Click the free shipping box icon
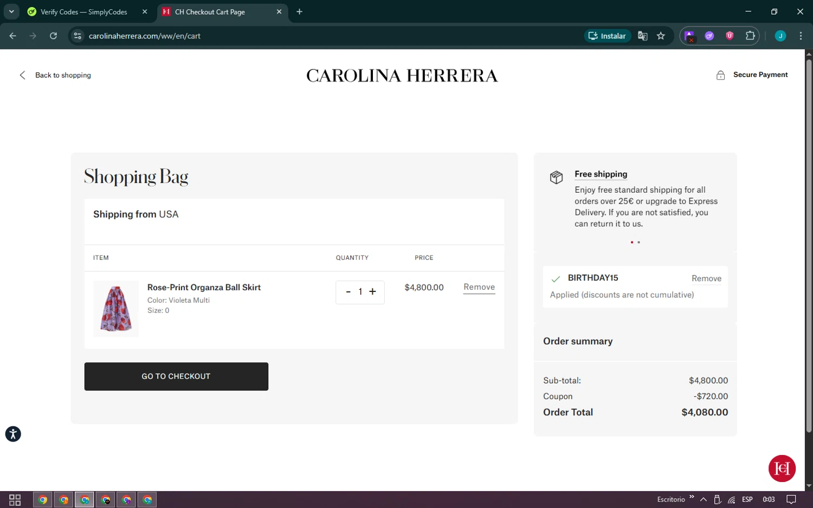Viewport: 813px width, 508px height. point(556,177)
